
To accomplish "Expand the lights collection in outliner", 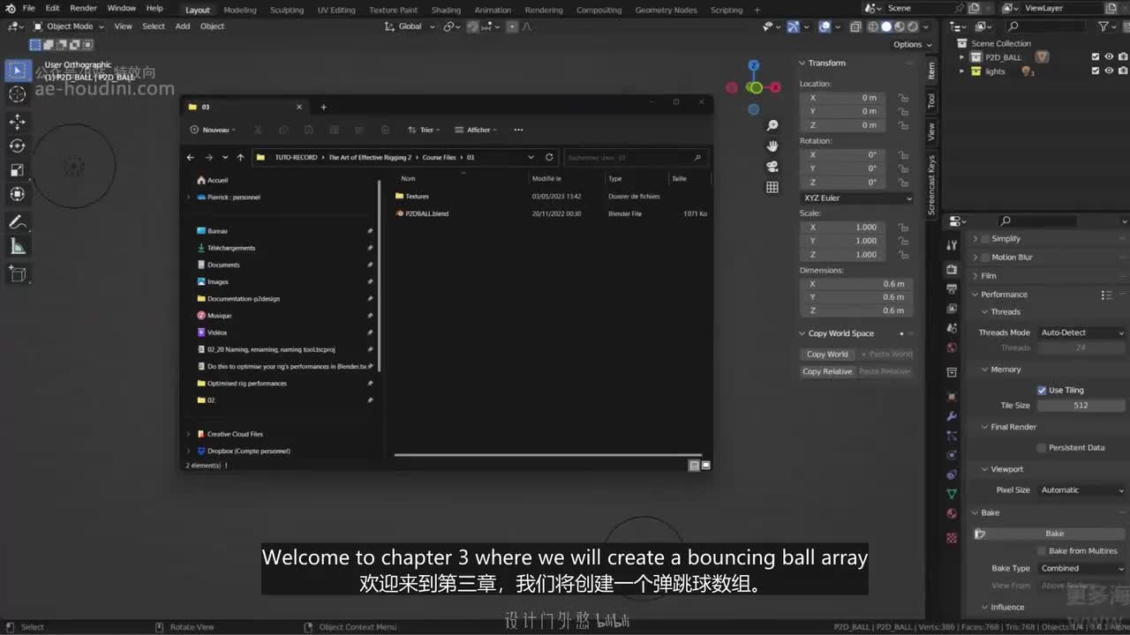I will click(x=962, y=71).
